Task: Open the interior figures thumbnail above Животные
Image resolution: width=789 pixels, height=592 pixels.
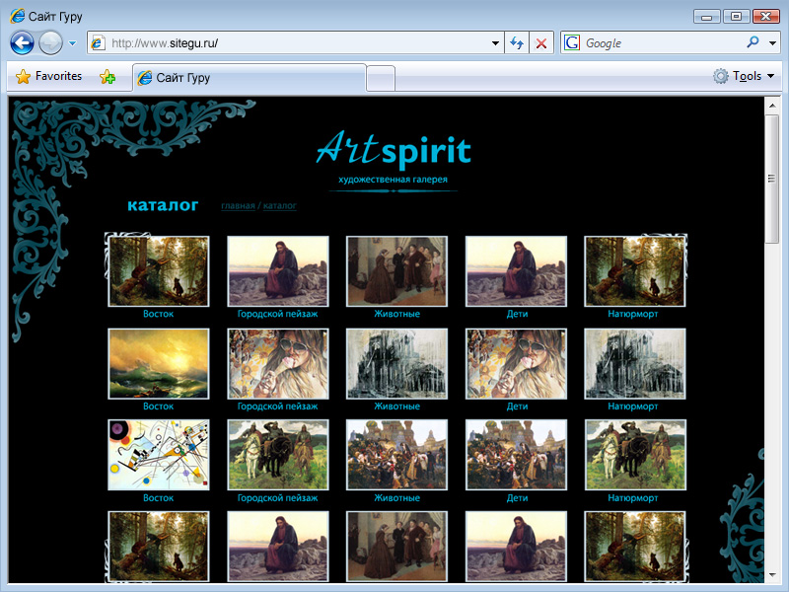Action: click(396, 271)
